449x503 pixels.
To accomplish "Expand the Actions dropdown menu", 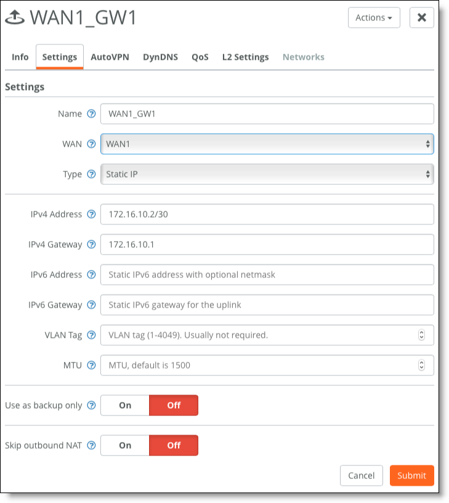I will (x=374, y=18).
